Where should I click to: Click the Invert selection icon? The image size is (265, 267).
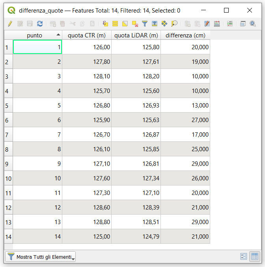pyautogui.click(x=125, y=24)
